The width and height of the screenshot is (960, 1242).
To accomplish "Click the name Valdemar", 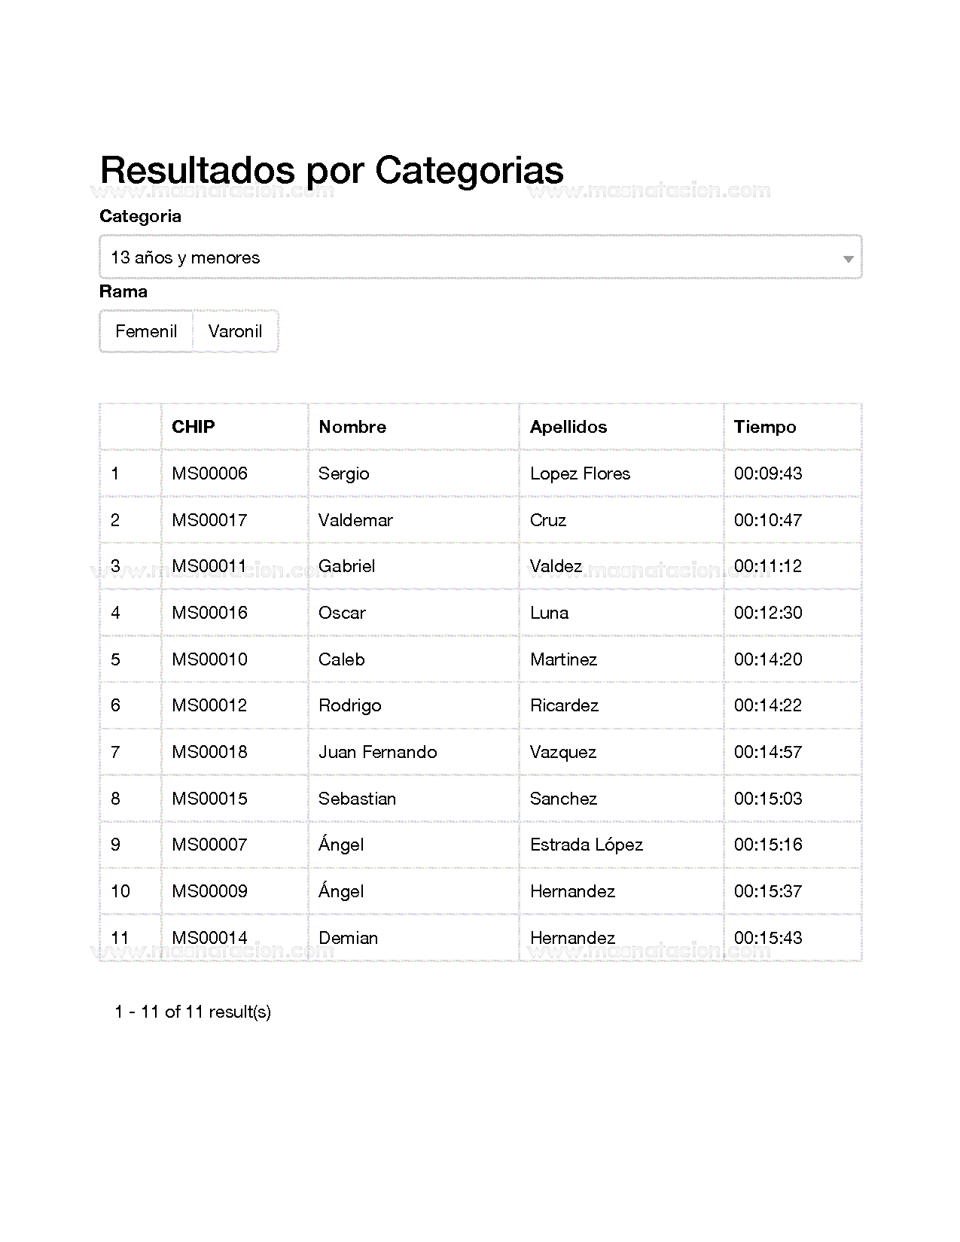I will 355,520.
